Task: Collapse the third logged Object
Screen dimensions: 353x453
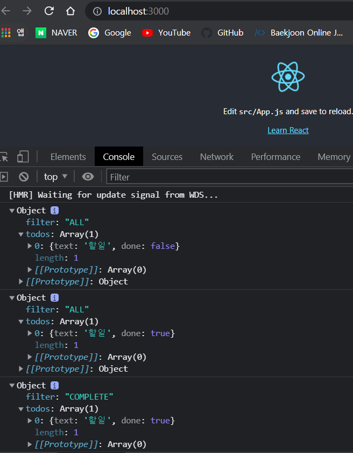Action: point(12,385)
